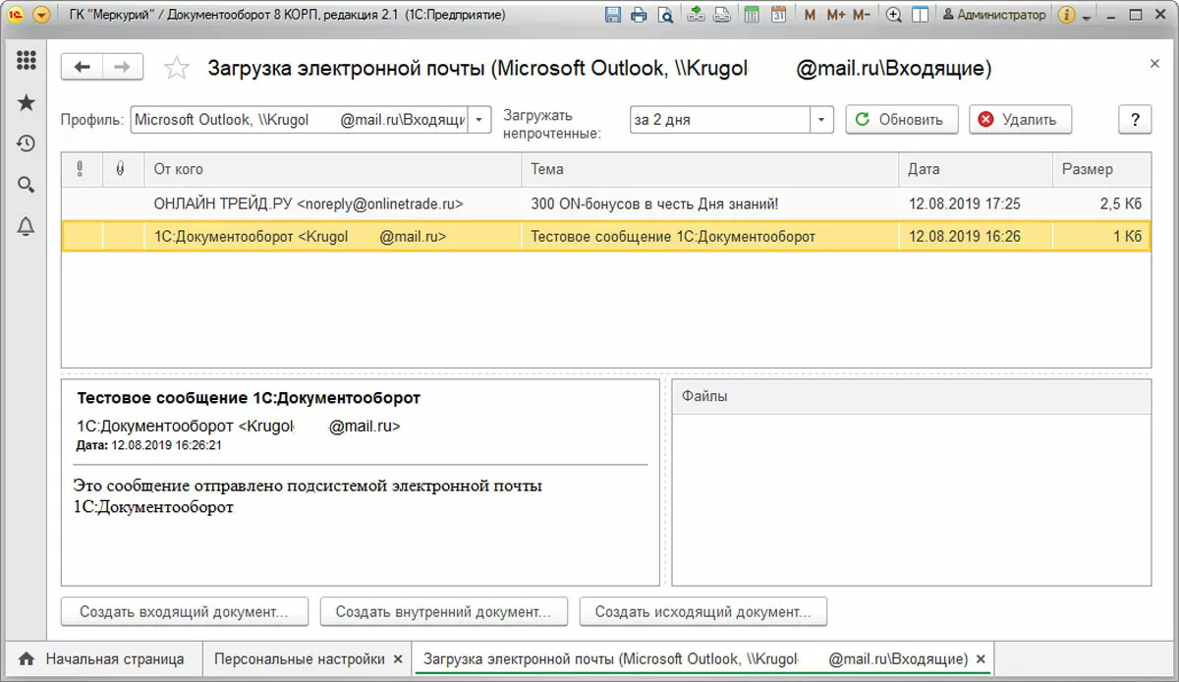Sort by the importance (!) column header
This screenshot has width=1179, height=682.
pos(82,169)
